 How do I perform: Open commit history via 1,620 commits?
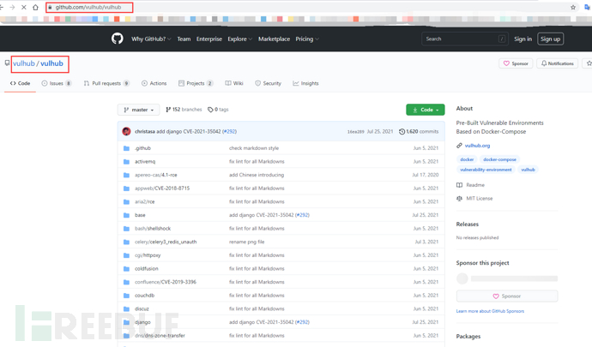point(419,131)
